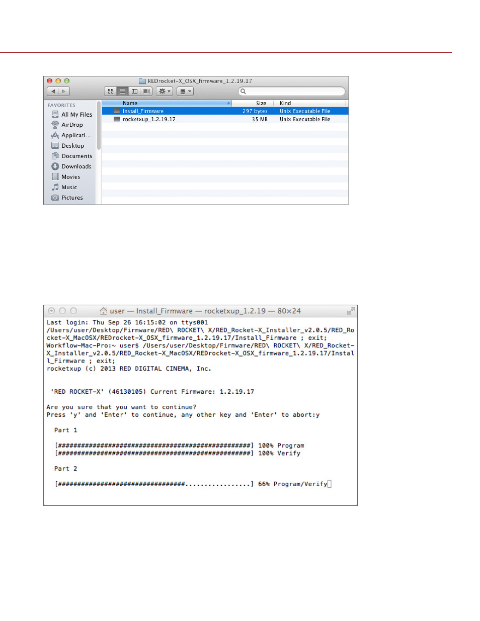Click the 297 bytes size value

coord(255,111)
